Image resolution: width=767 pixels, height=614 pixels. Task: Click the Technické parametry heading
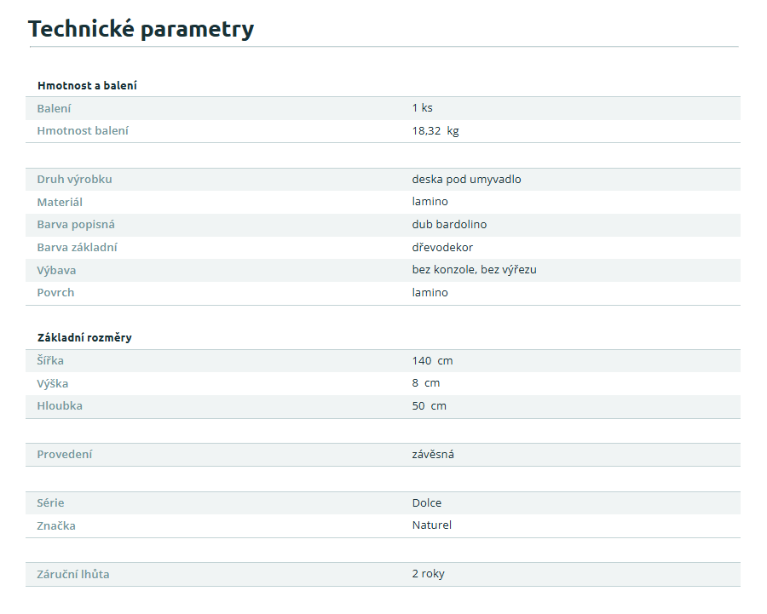pyautogui.click(x=141, y=29)
